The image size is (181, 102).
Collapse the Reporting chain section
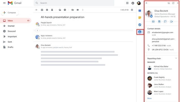[x=176, y=58]
